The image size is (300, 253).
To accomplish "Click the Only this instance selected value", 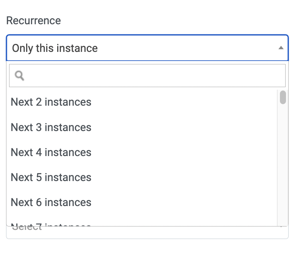I will tap(55, 48).
